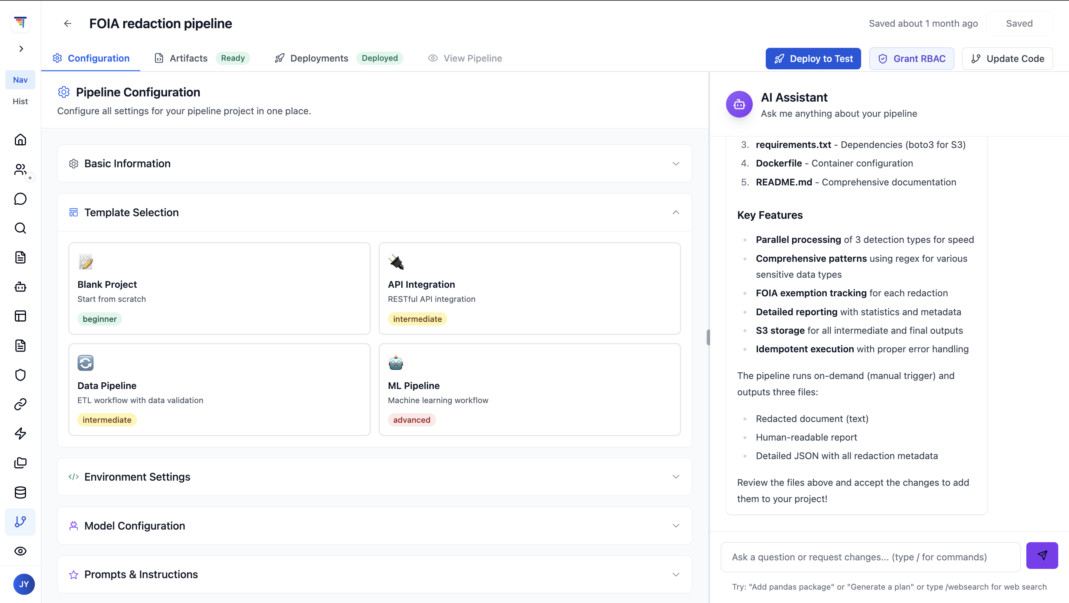Open the link chain icon in sidebar
This screenshot has height=603, width=1069.
point(20,404)
